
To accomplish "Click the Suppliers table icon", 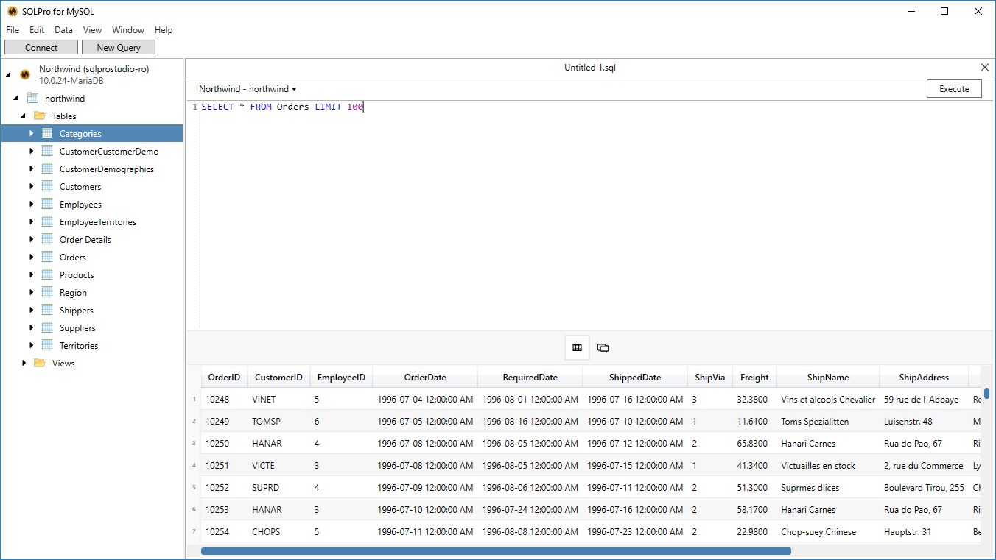I will (47, 327).
